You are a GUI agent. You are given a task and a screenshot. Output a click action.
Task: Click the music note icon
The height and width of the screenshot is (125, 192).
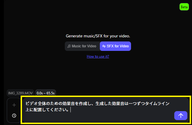[x=69, y=46]
